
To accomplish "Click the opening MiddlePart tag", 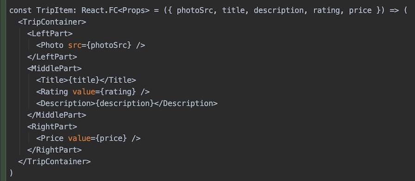I will tap(54, 68).
